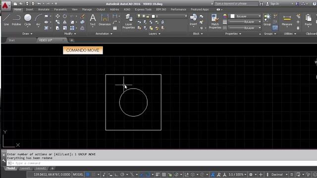The image size is (317, 178).
Task: Click the keyword search box
Action: point(236,3)
